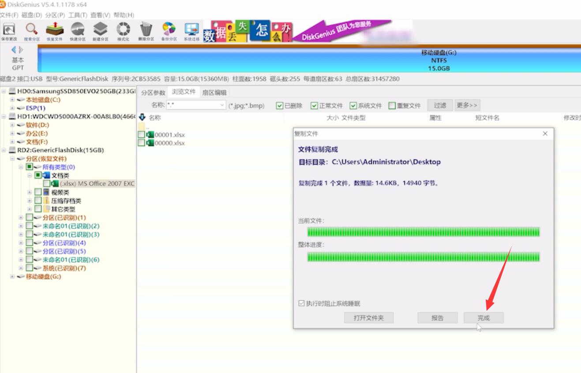Expand the 压缩存档类 tree node

pyautogui.click(x=30, y=201)
